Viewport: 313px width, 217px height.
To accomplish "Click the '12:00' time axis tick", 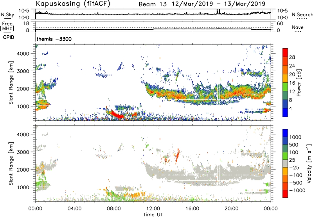I will pyautogui.click(x=153, y=209).
